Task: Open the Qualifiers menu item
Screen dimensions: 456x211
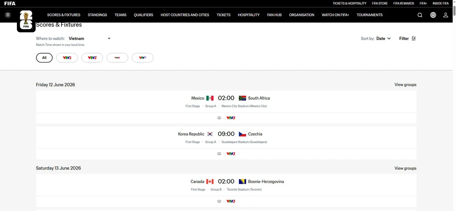Action: tap(143, 15)
